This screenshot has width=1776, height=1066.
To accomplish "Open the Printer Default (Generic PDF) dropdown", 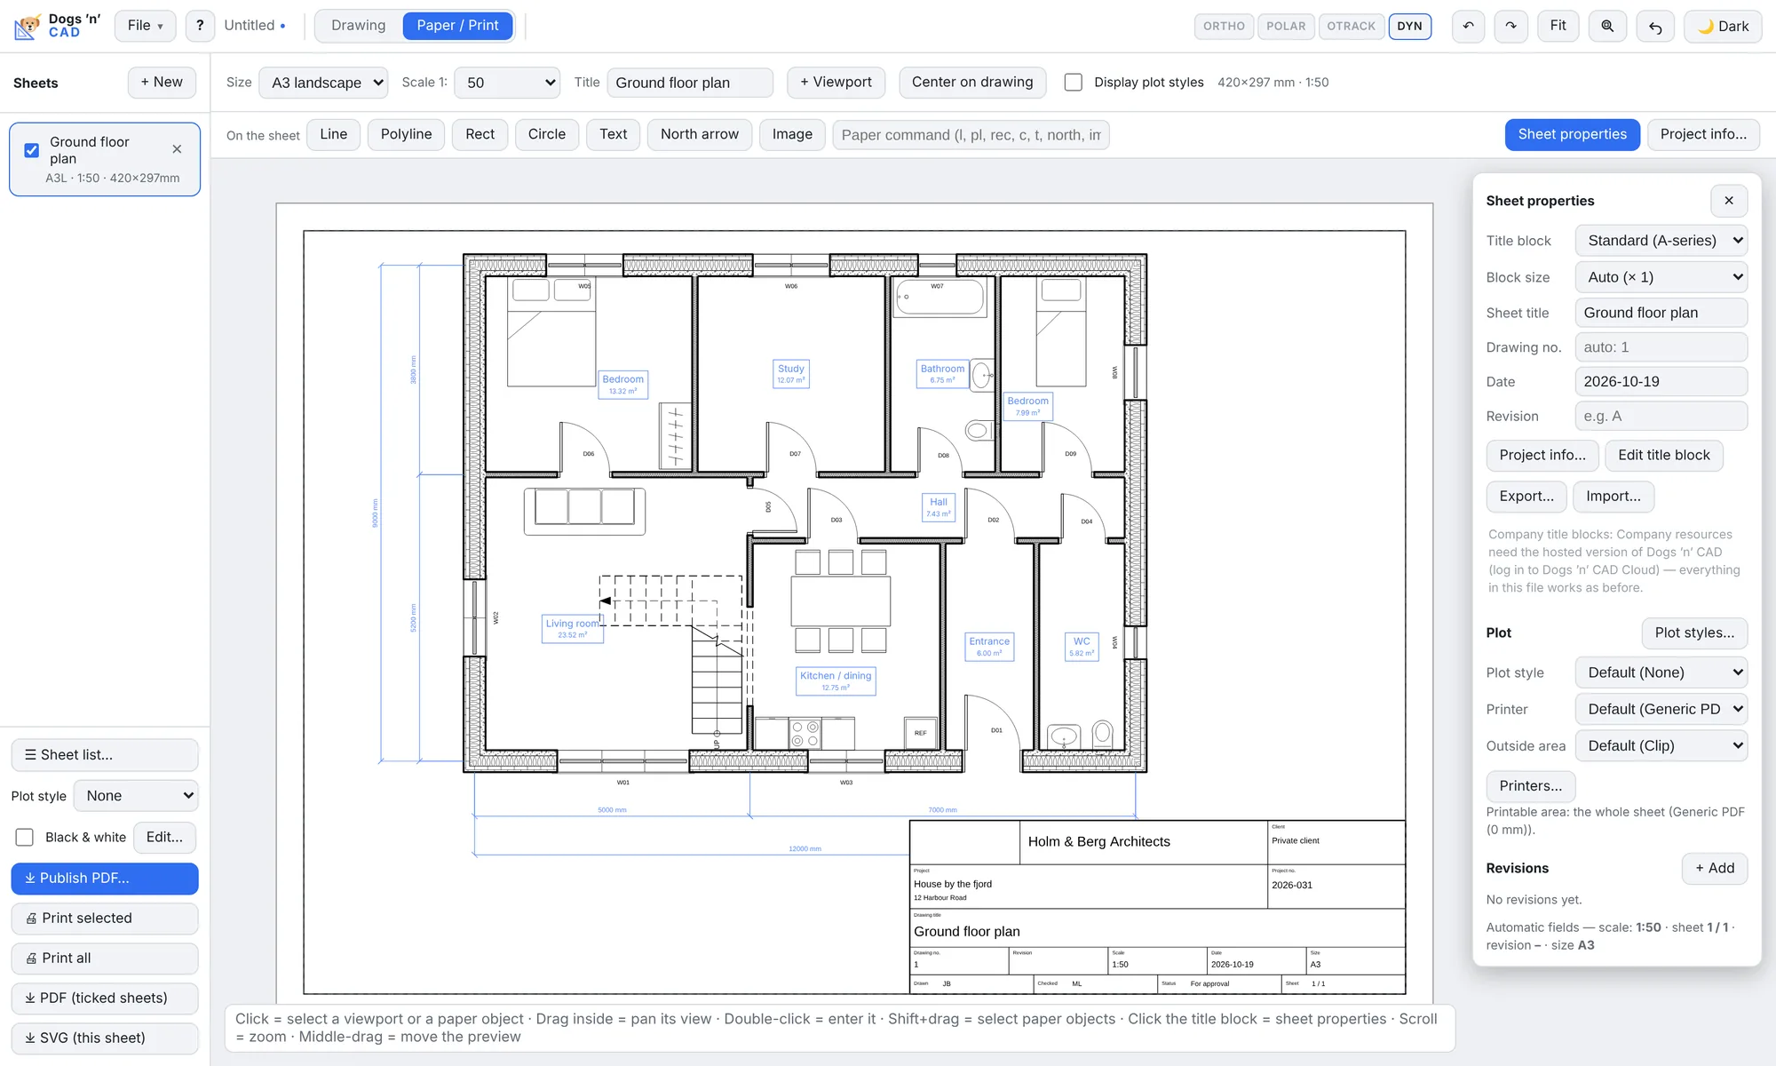I will click(x=1661, y=709).
